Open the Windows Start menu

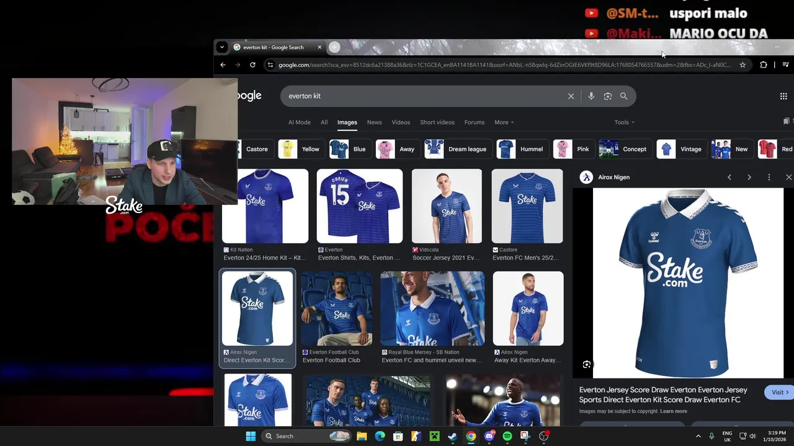click(x=251, y=436)
